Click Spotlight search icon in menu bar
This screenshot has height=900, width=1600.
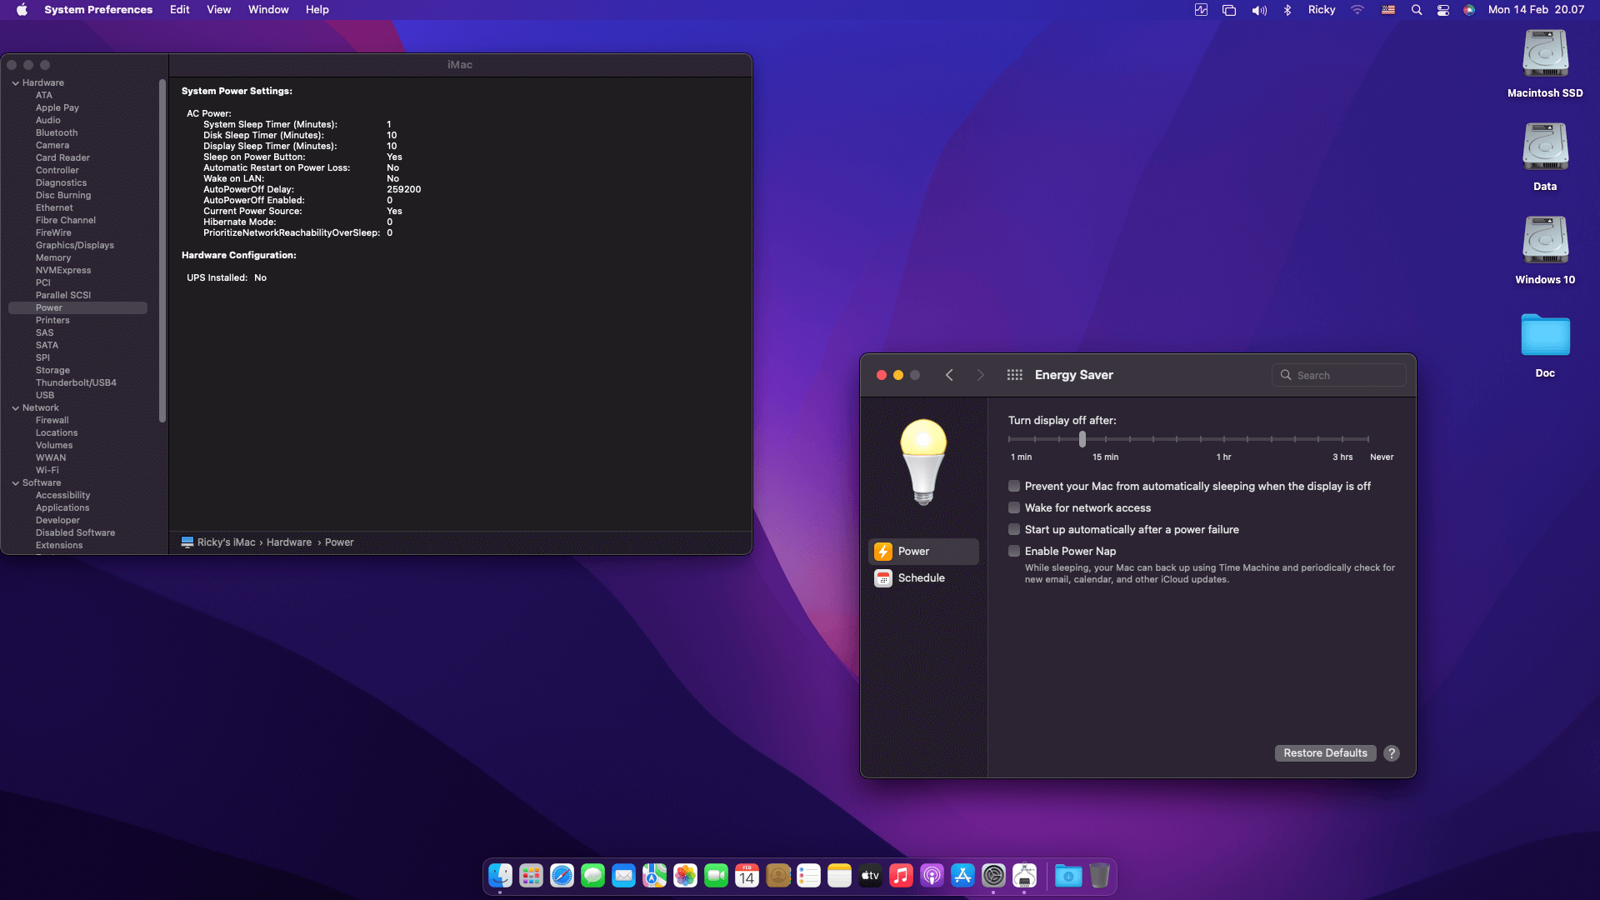click(x=1416, y=10)
